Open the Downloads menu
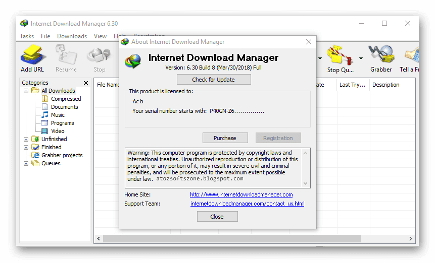 (x=72, y=36)
